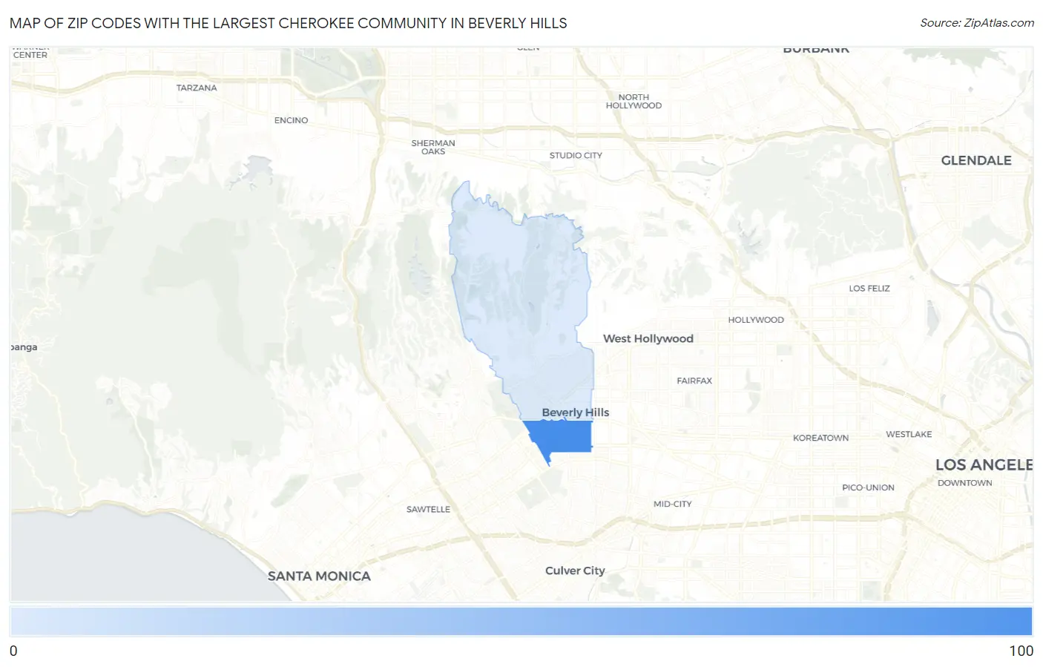Click the legend minimum value '0'
Viewport: 1043px width, 667px height.
tap(13, 651)
